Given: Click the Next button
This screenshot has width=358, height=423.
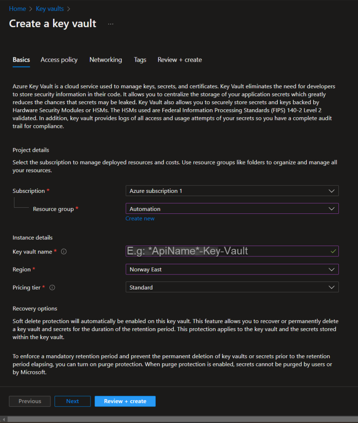Looking at the screenshot, I should click(72, 401).
